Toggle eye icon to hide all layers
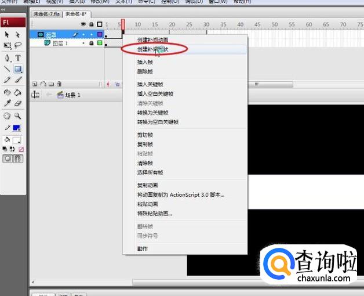364x296 pixels. [83, 24]
